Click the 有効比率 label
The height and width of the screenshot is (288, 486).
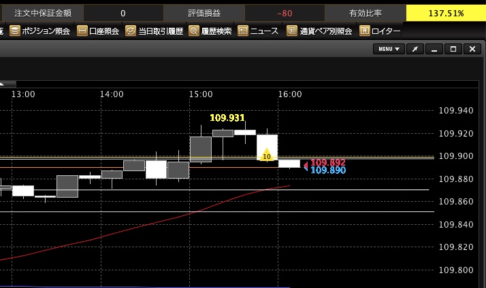366,13
